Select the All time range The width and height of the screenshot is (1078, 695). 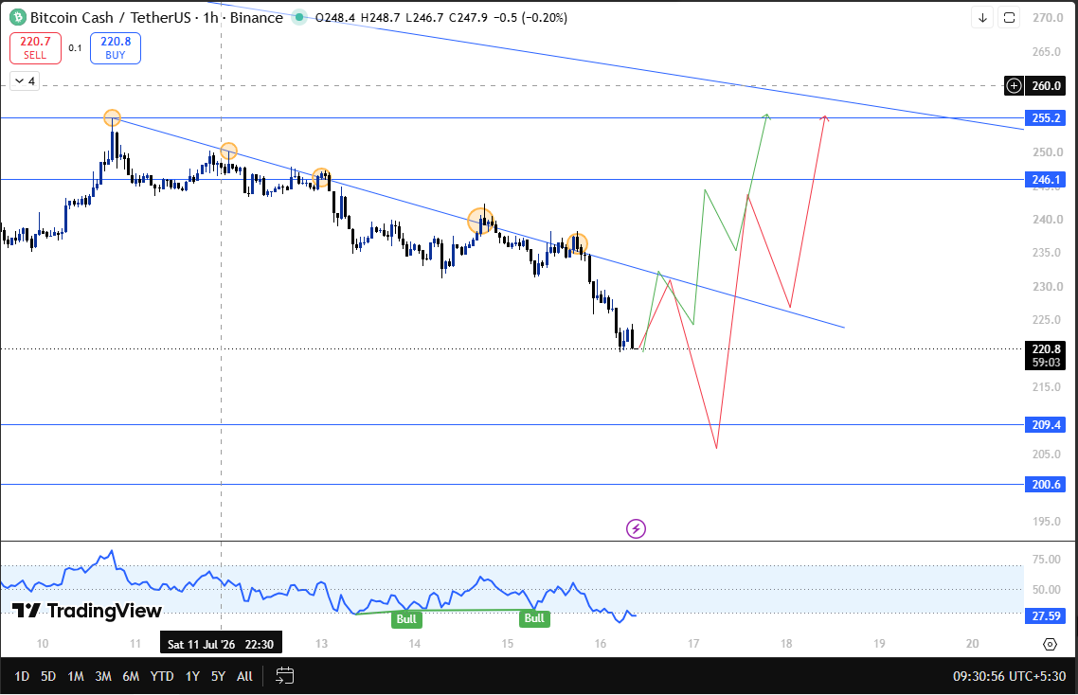tap(244, 676)
